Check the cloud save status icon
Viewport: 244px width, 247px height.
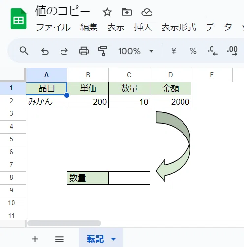coord(147,12)
